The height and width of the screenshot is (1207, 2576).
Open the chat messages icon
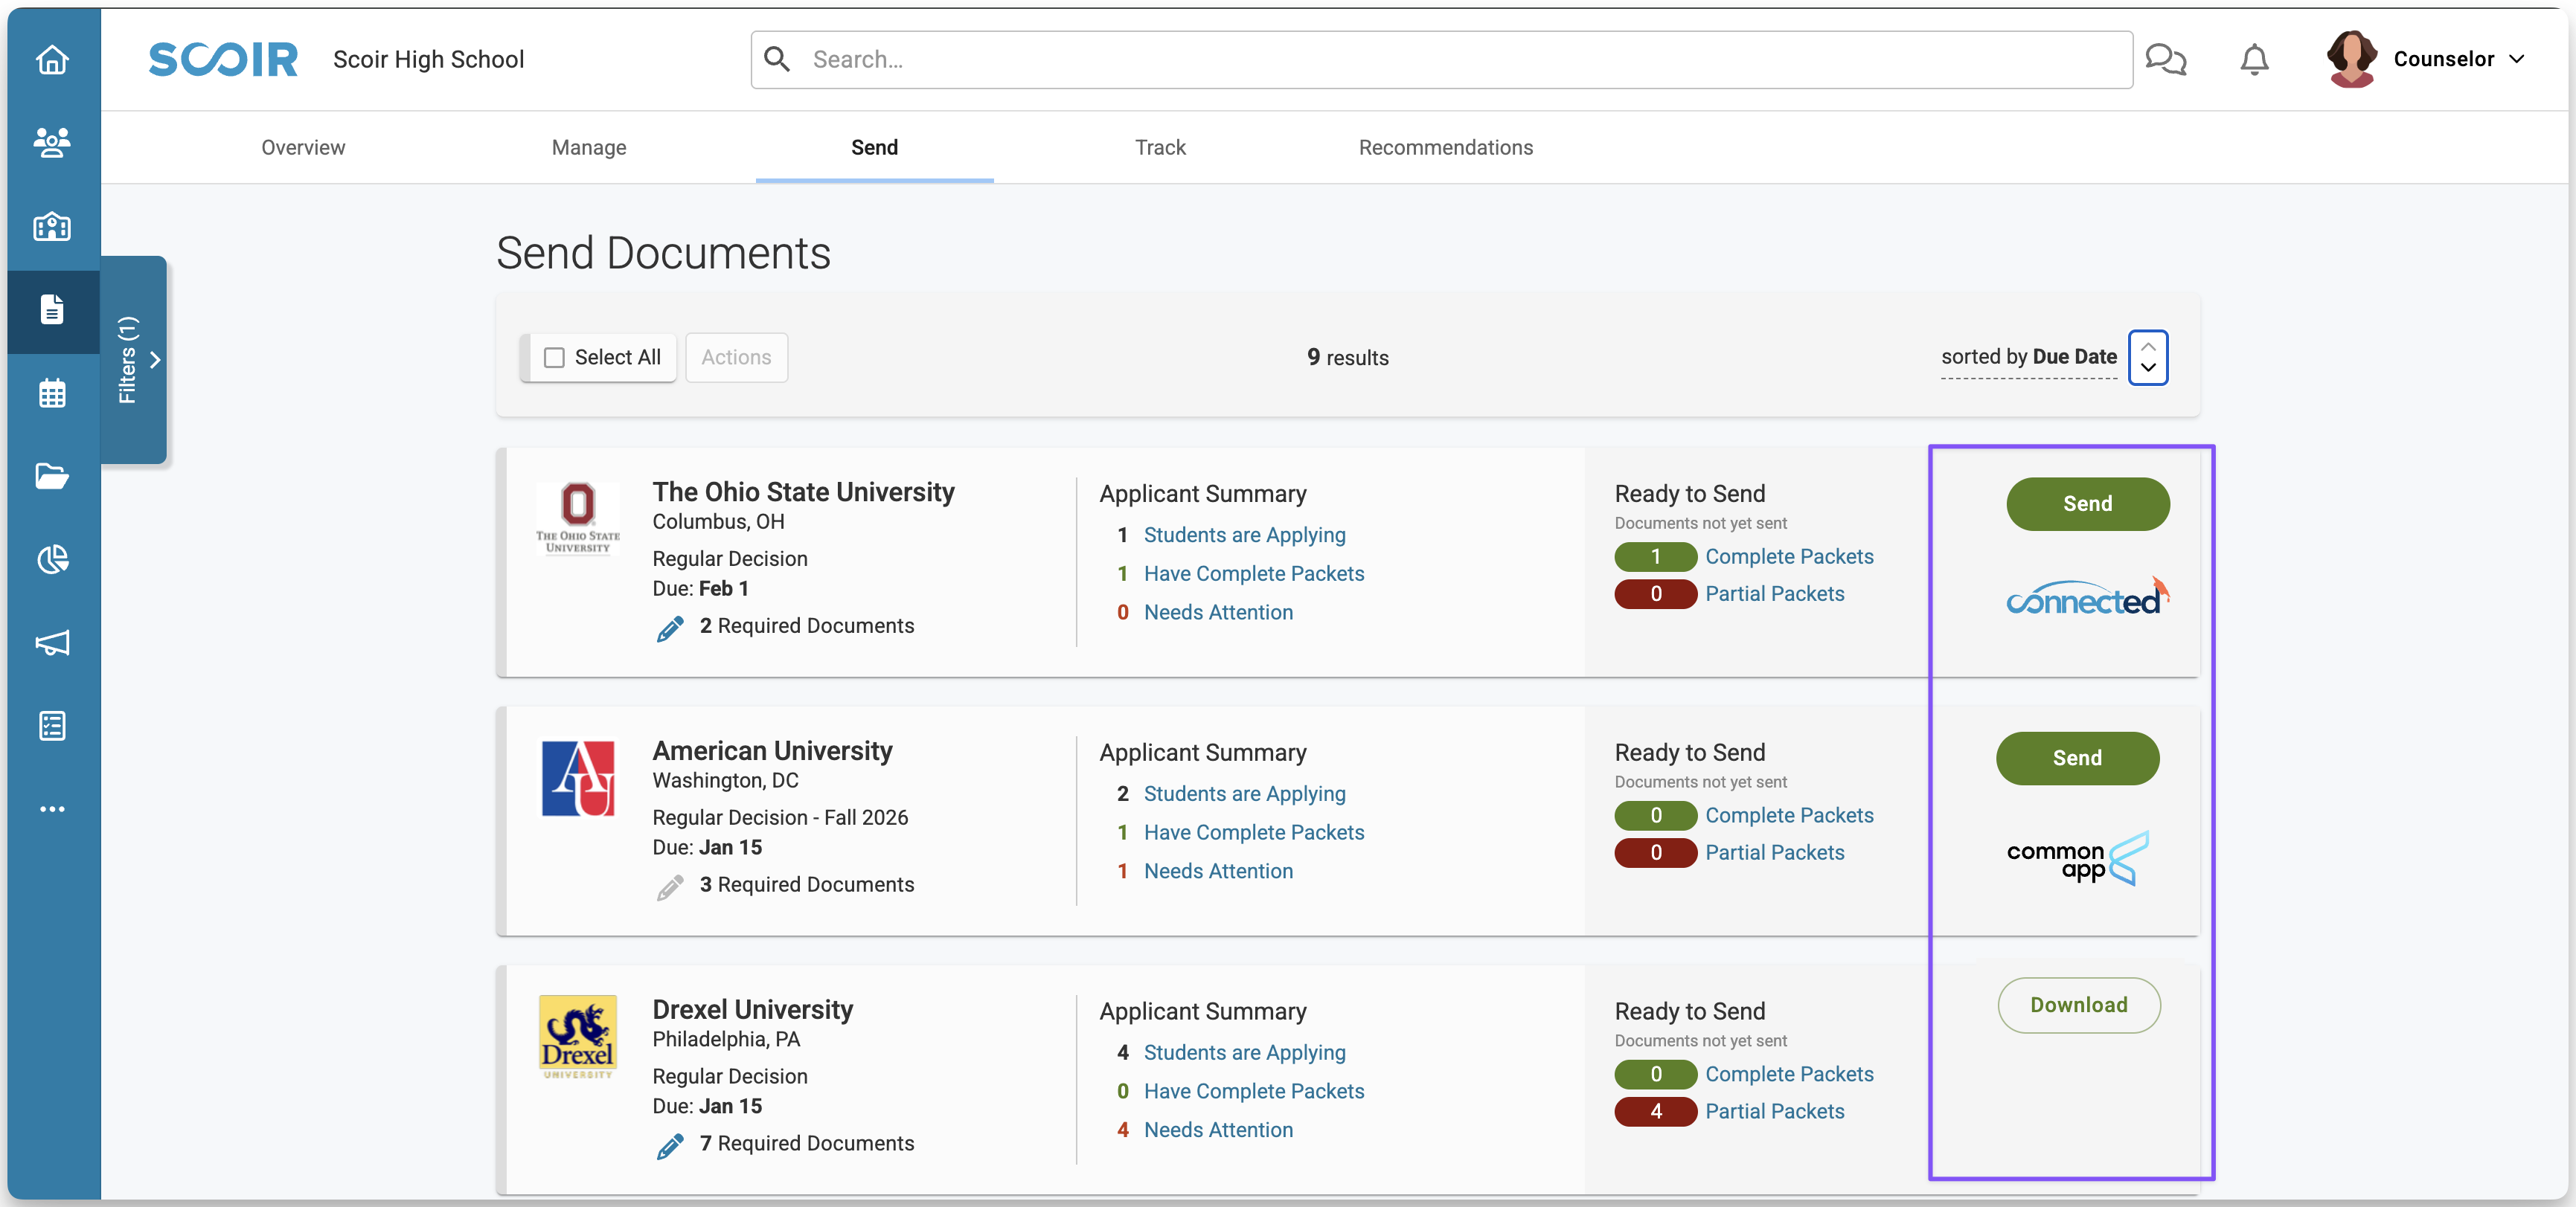point(2165,60)
